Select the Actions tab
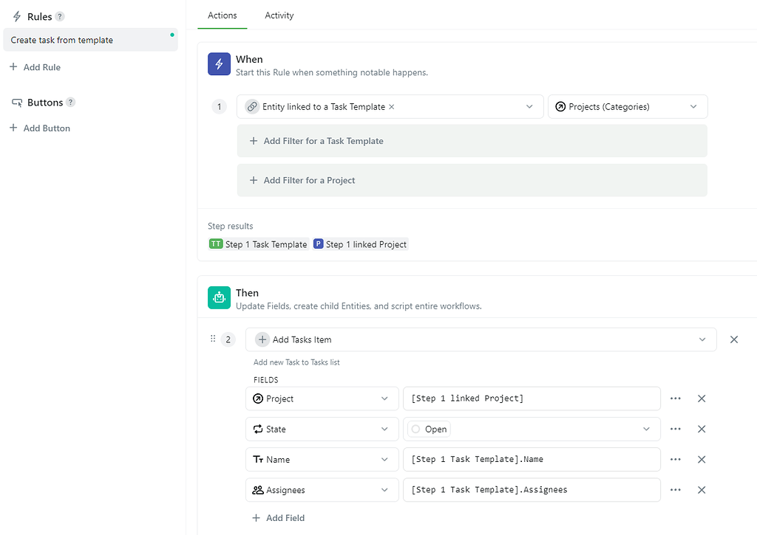 (222, 15)
